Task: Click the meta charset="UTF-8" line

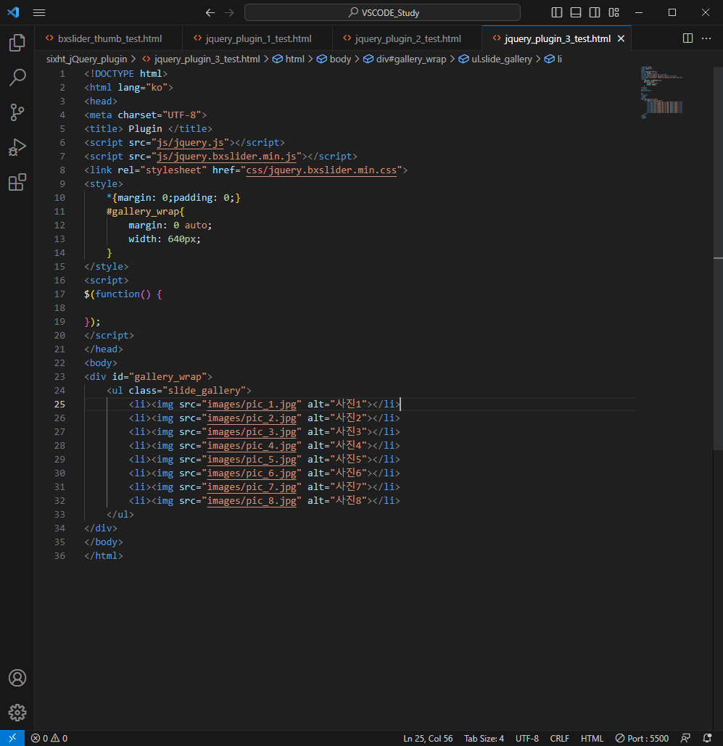Action: point(145,115)
